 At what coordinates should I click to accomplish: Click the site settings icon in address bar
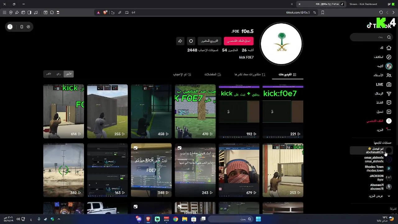(315, 12)
